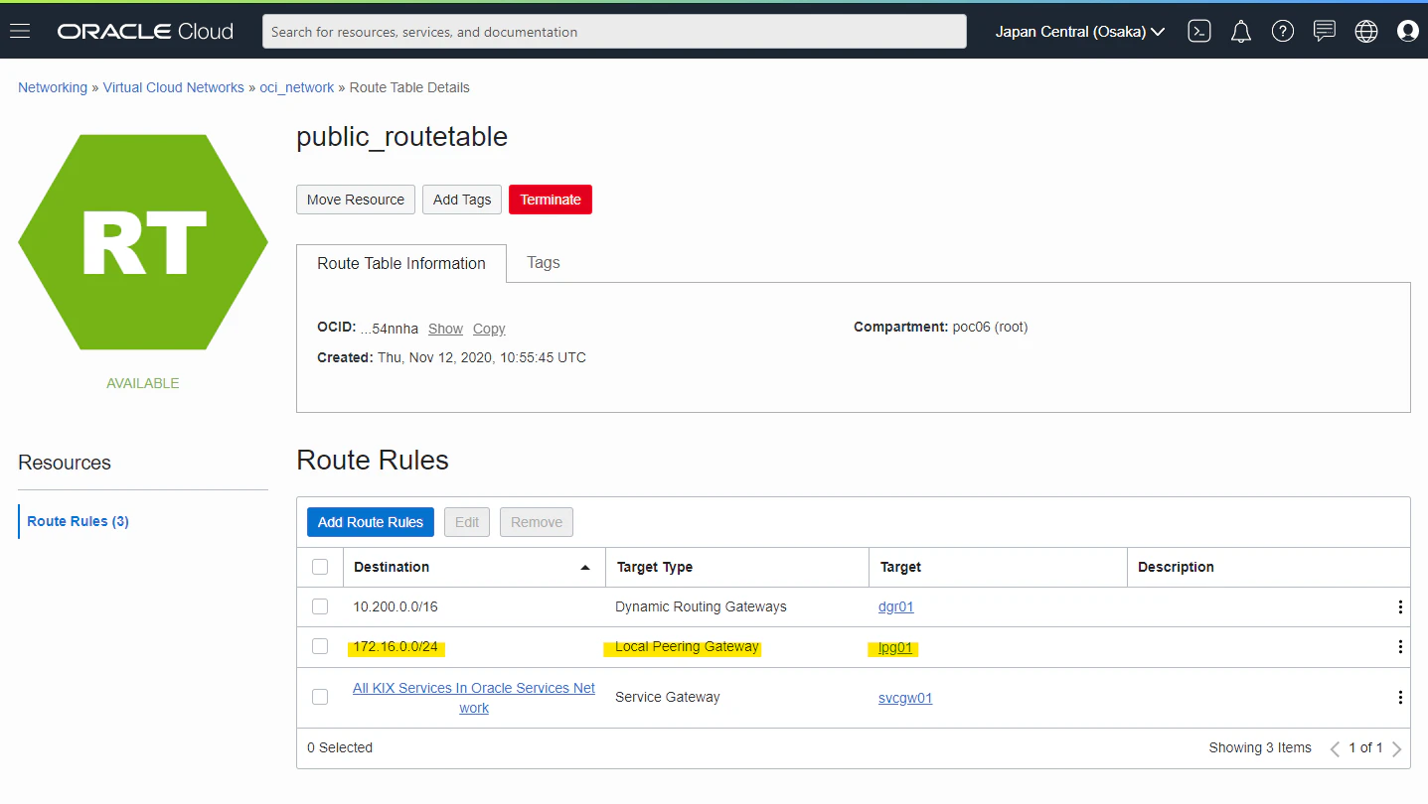Image resolution: width=1428 pixels, height=804 pixels.
Task: Click the Add Route Rules button
Action: (x=371, y=522)
